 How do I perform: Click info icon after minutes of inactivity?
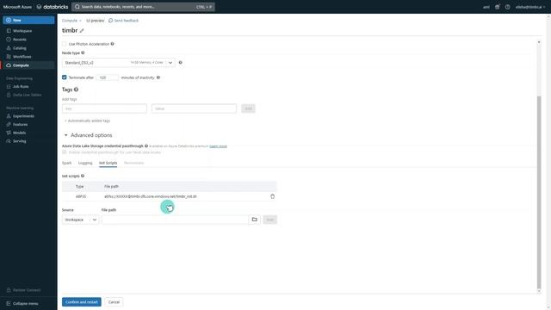click(158, 77)
